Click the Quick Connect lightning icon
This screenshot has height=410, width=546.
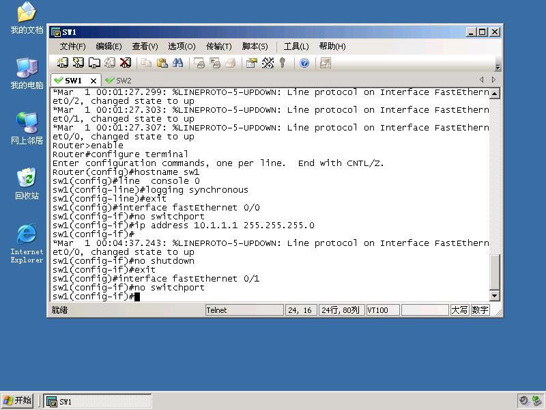[x=78, y=63]
